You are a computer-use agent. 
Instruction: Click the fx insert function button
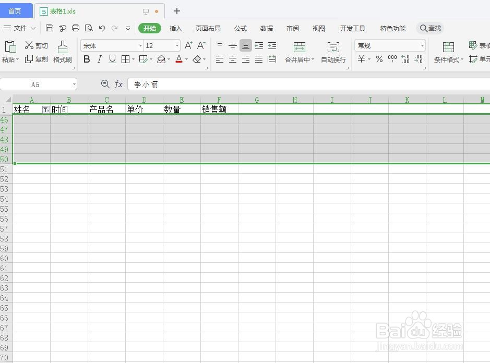point(118,84)
